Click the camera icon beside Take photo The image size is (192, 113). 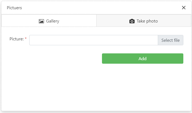click(132, 21)
